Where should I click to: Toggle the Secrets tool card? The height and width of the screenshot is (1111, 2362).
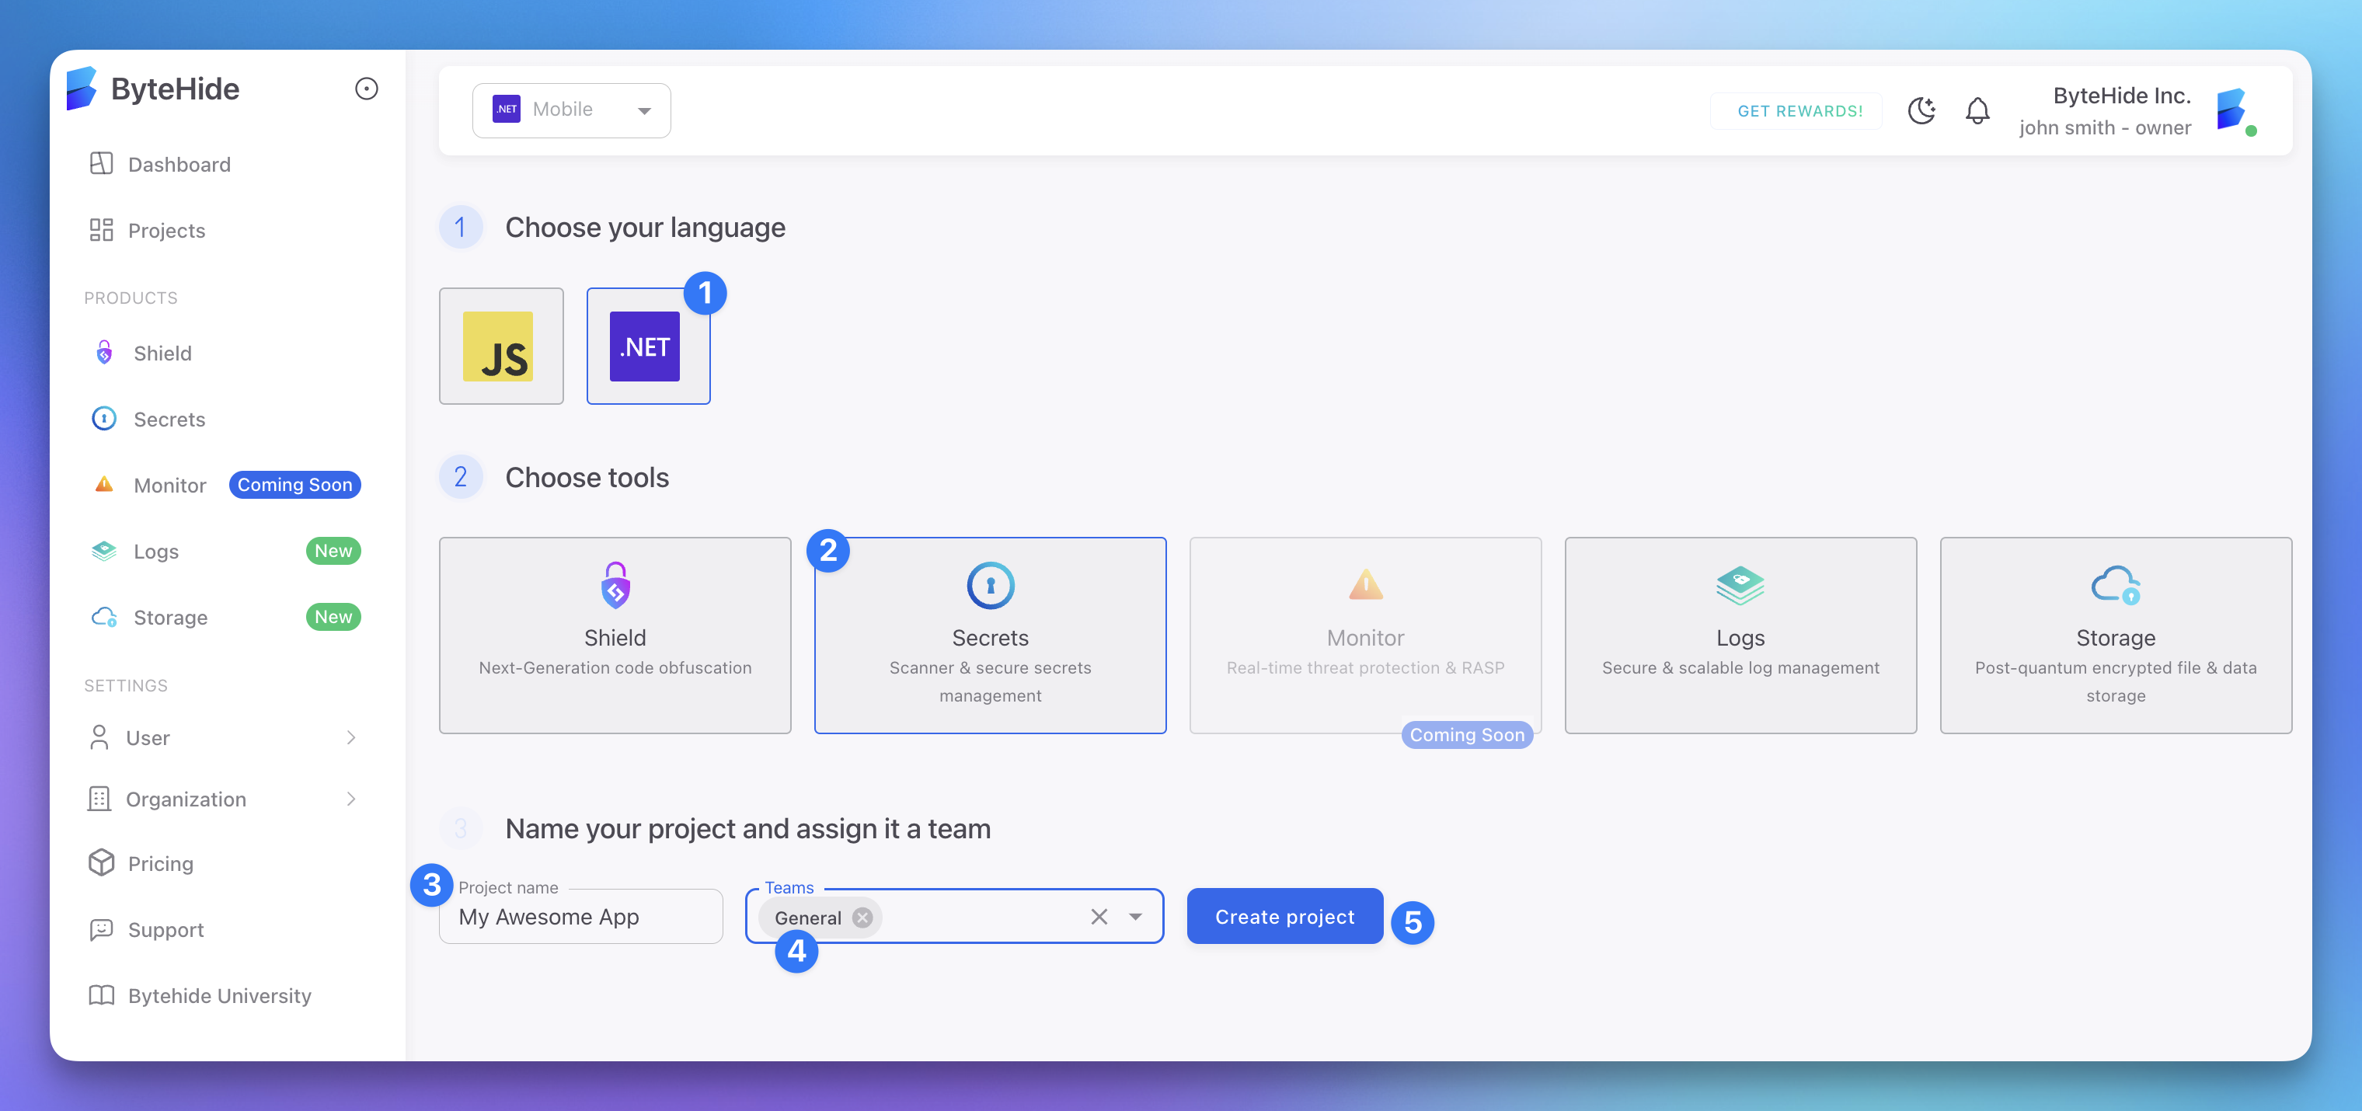coord(989,636)
